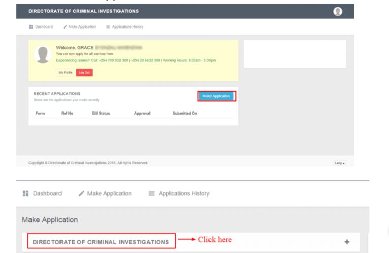Open the large Dashboard tab in lower nav
Image resolution: width=389 pixels, height=253 pixels.
click(47, 193)
